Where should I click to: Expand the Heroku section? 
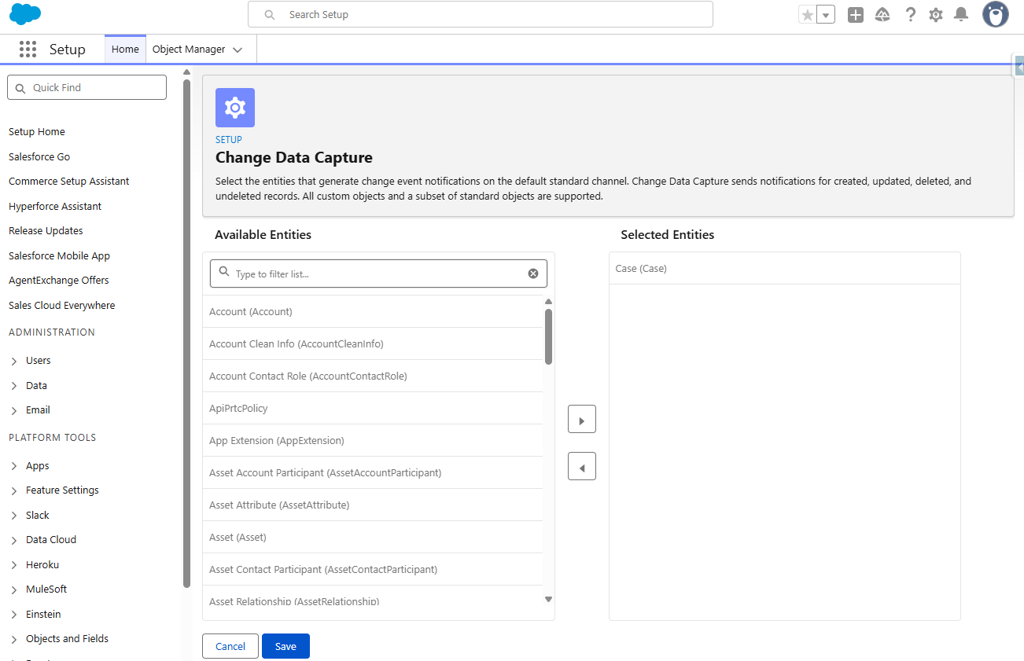14,565
